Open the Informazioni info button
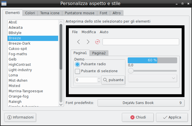This screenshot has height=126, width=192. pyautogui.click(x=20, y=117)
